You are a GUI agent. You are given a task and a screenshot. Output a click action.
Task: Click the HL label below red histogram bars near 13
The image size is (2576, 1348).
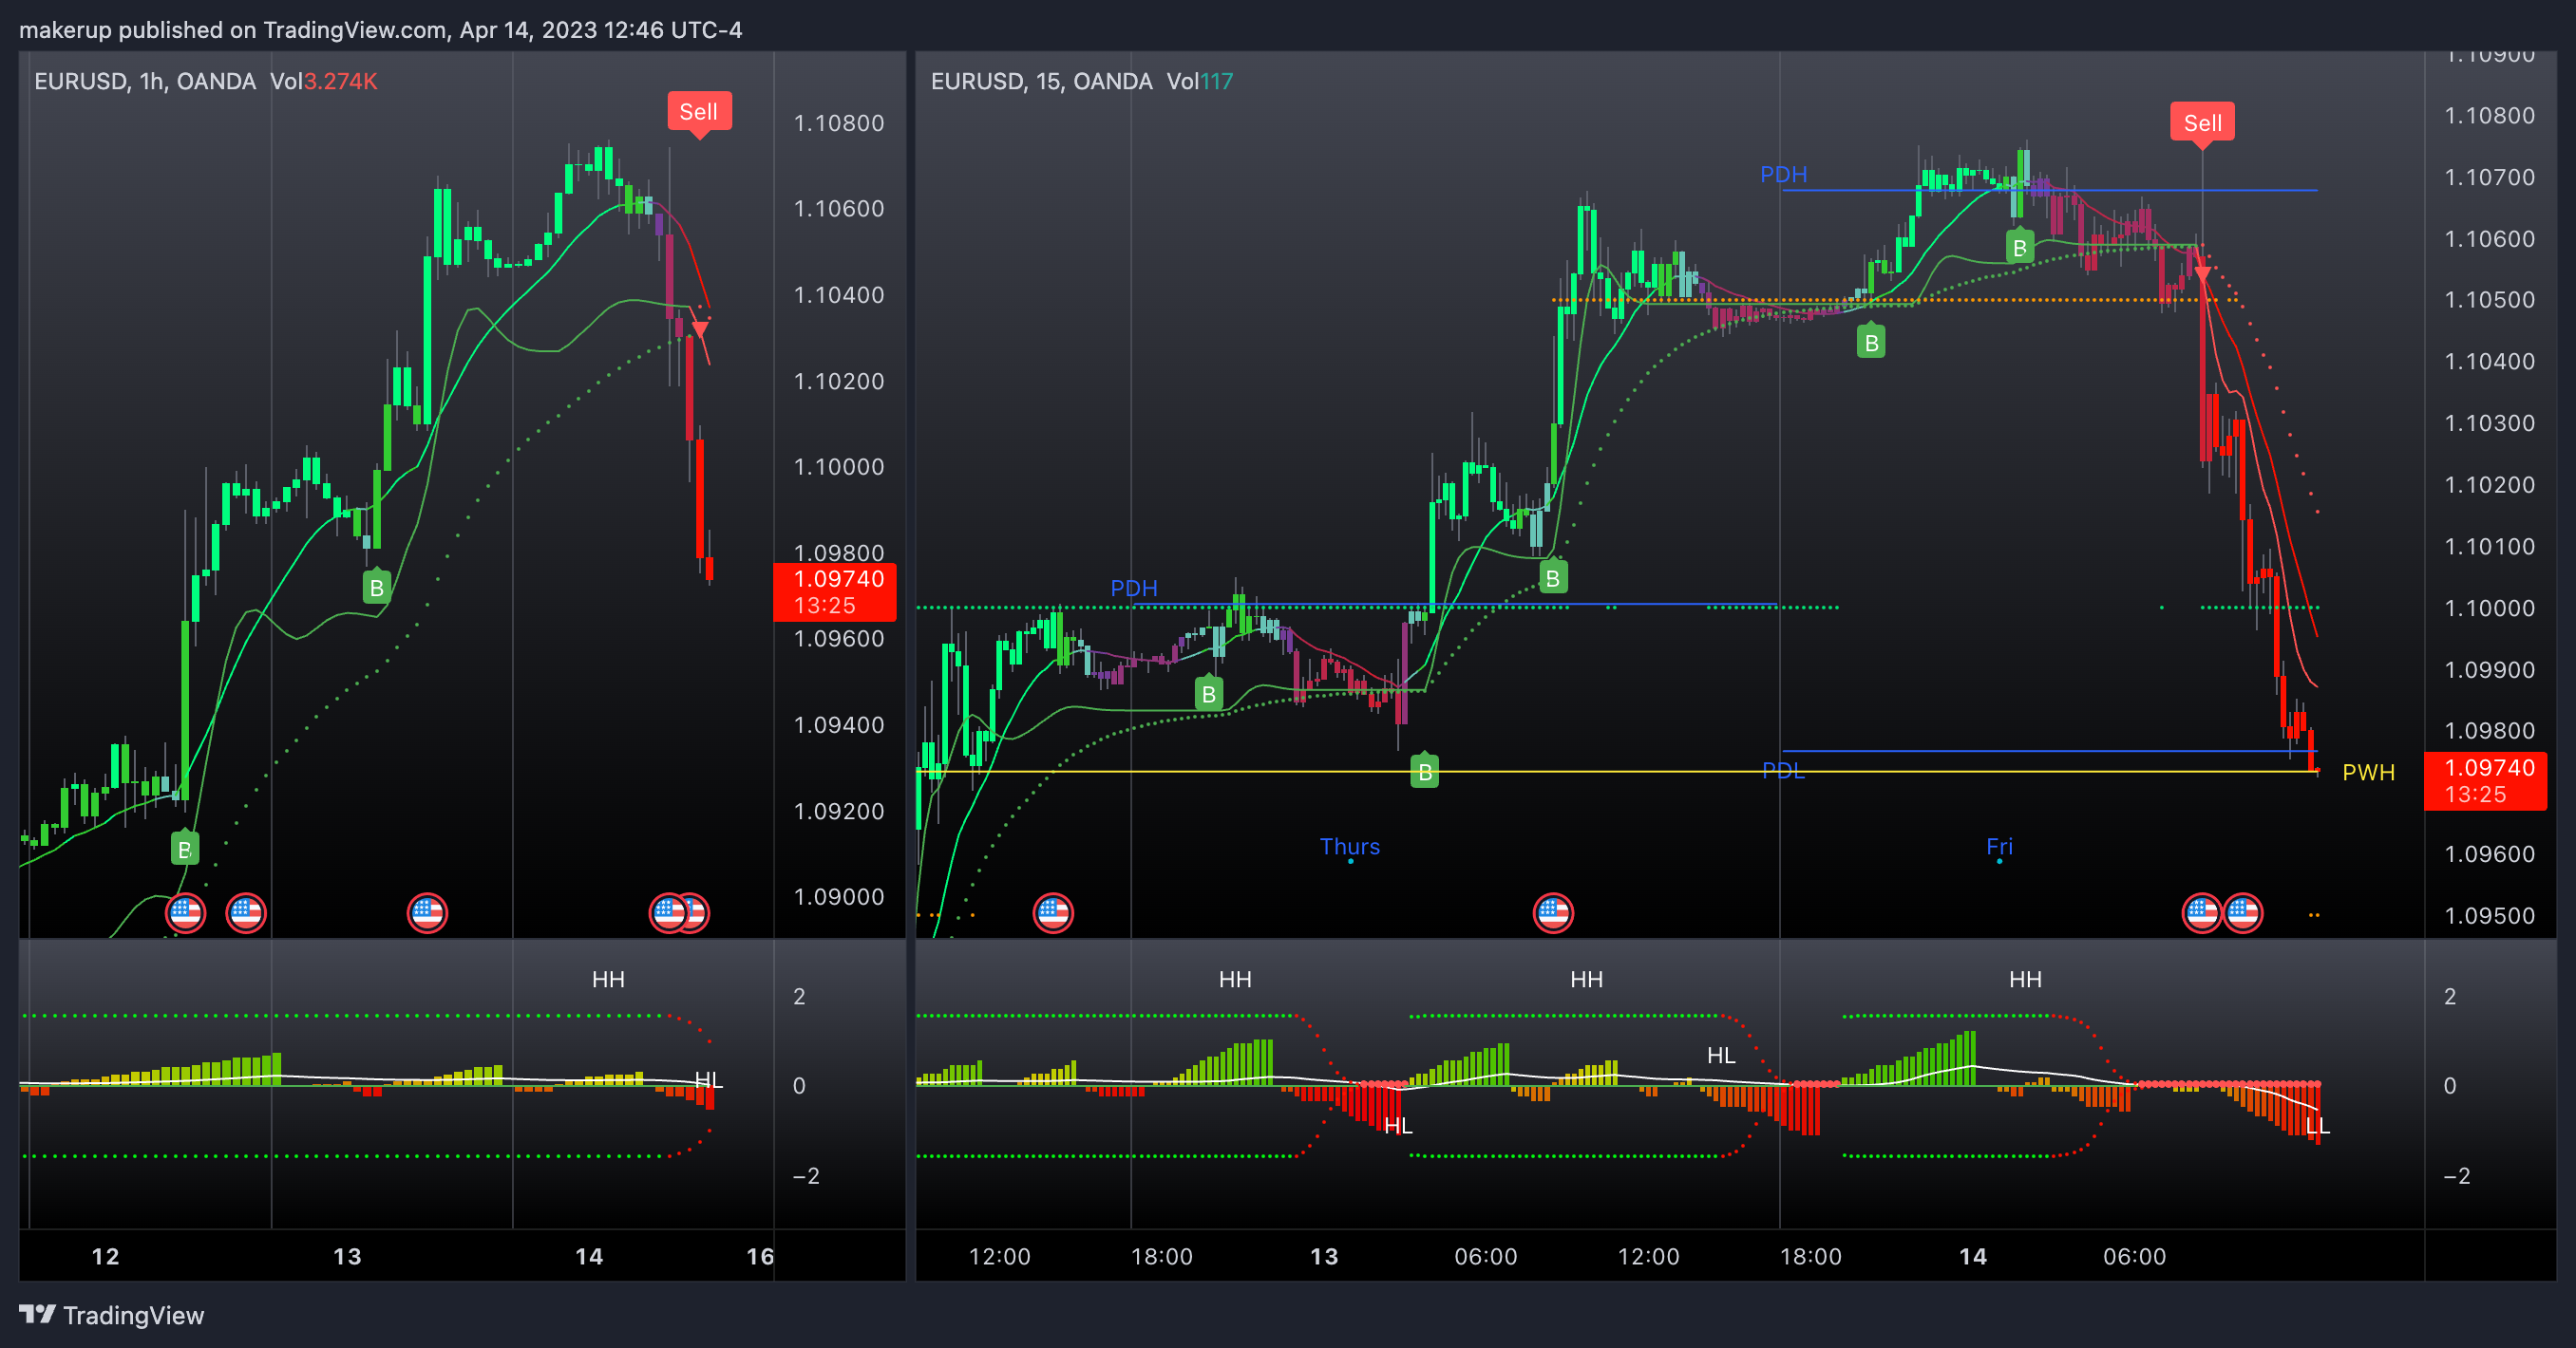pyautogui.click(x=1398, y=1125)
